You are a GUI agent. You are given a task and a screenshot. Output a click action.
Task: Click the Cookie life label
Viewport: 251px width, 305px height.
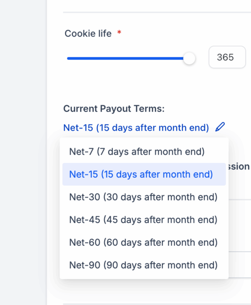pos(88,34)
